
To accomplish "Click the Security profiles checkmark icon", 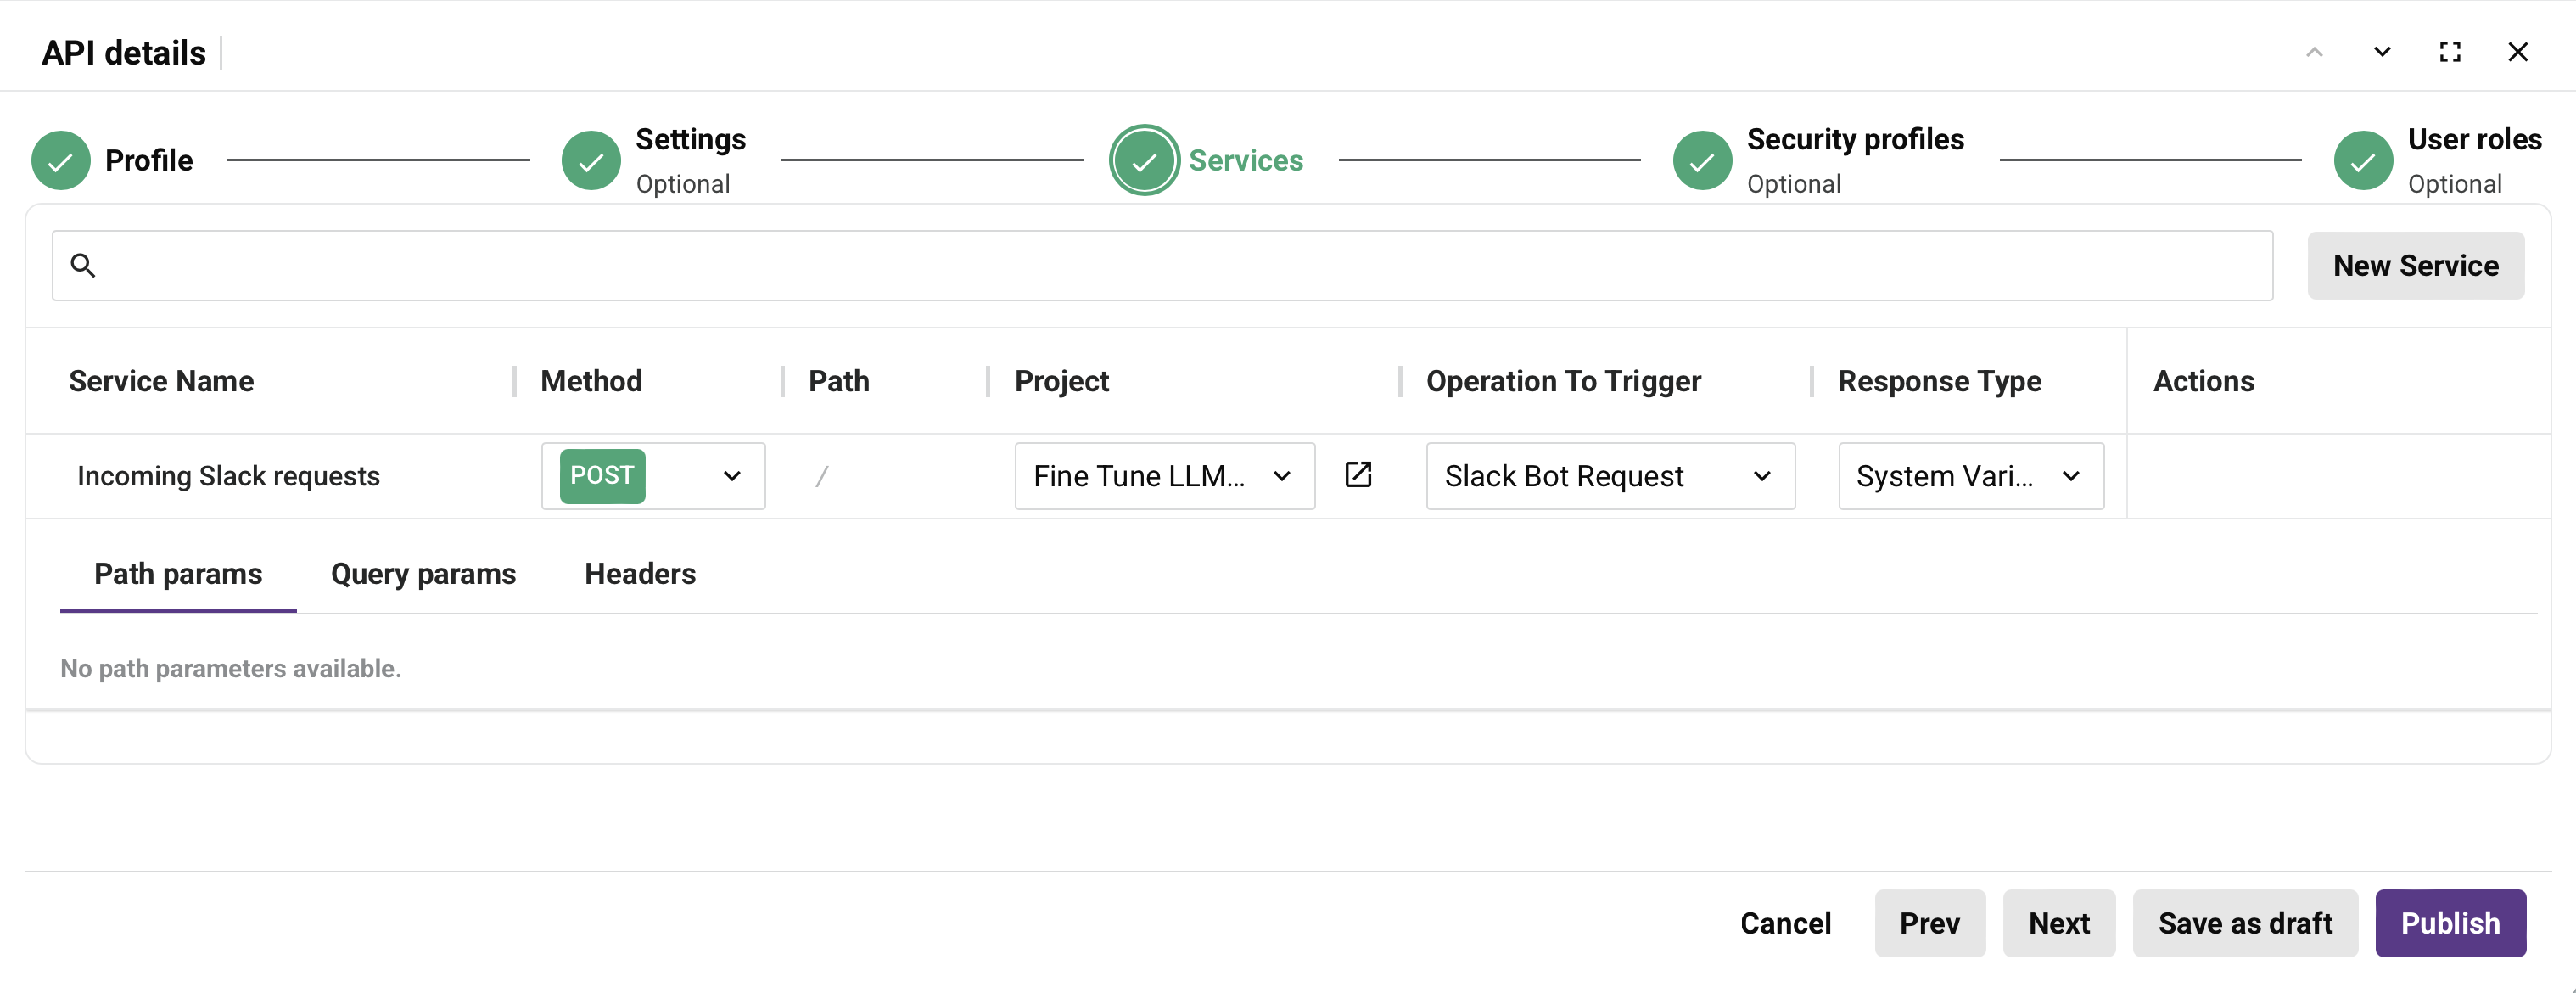I will 1701,160.
